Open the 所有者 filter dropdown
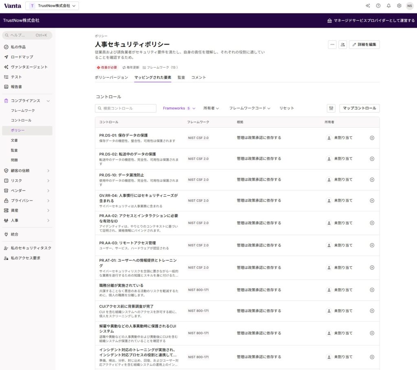This screenshot has width=417, height=370. [211, 108]
